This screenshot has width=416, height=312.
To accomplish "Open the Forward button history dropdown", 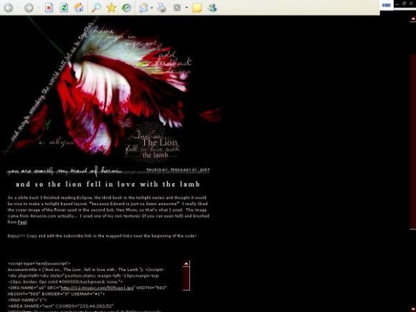I will tap(38, 8).
